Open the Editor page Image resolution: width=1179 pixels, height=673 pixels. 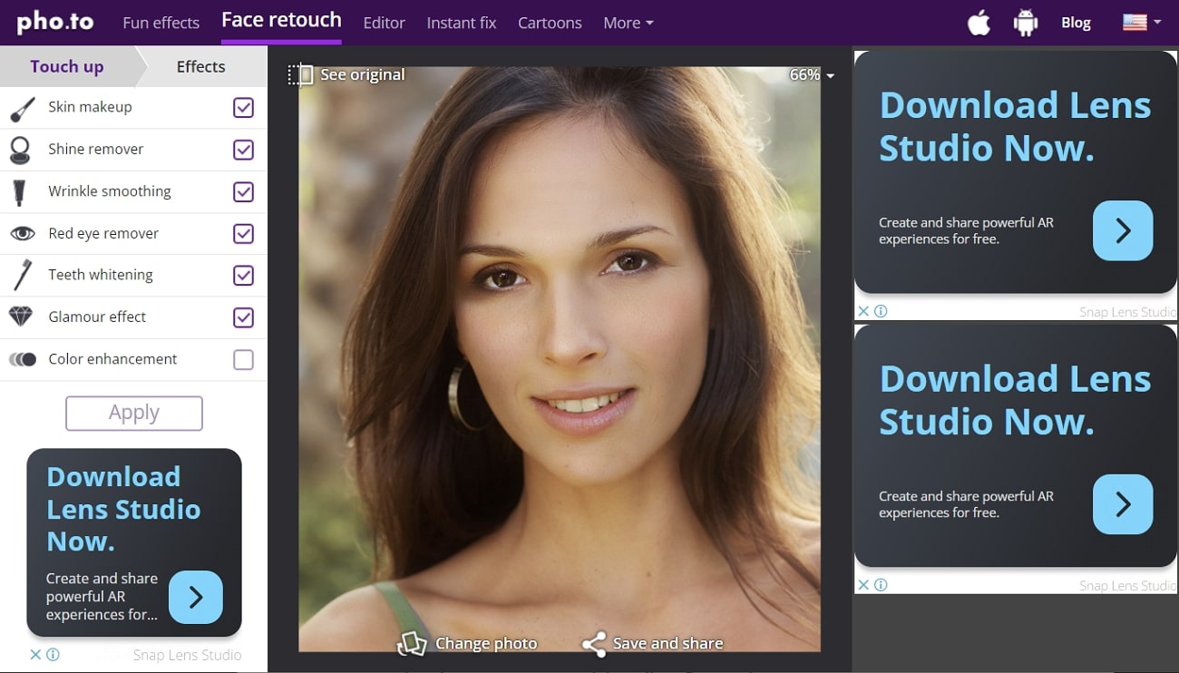pyautogui.click(x=384, y=23)
